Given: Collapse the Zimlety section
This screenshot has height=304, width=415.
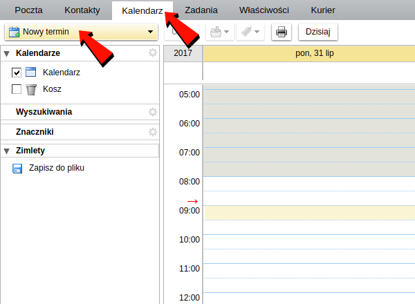Looking at the screenshot, I should [x=7, y=151].
